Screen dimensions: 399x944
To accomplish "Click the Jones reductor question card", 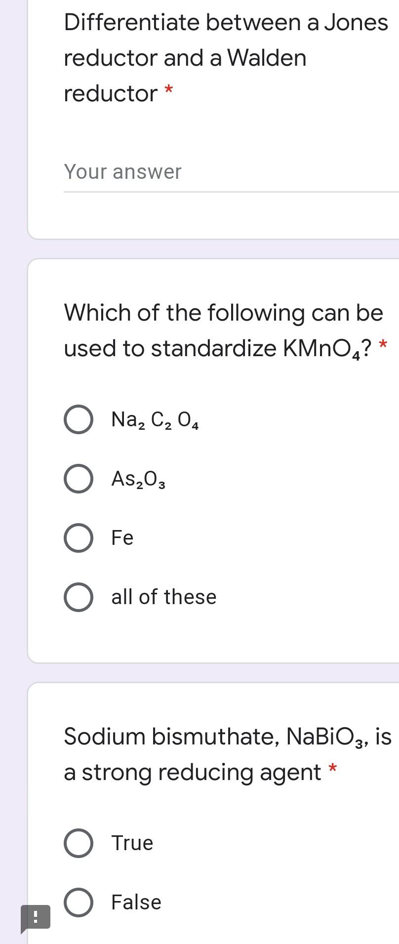I will tap(212, 119).
